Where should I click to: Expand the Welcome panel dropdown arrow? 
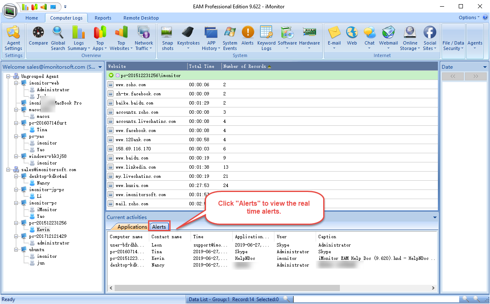click(100, 67)
